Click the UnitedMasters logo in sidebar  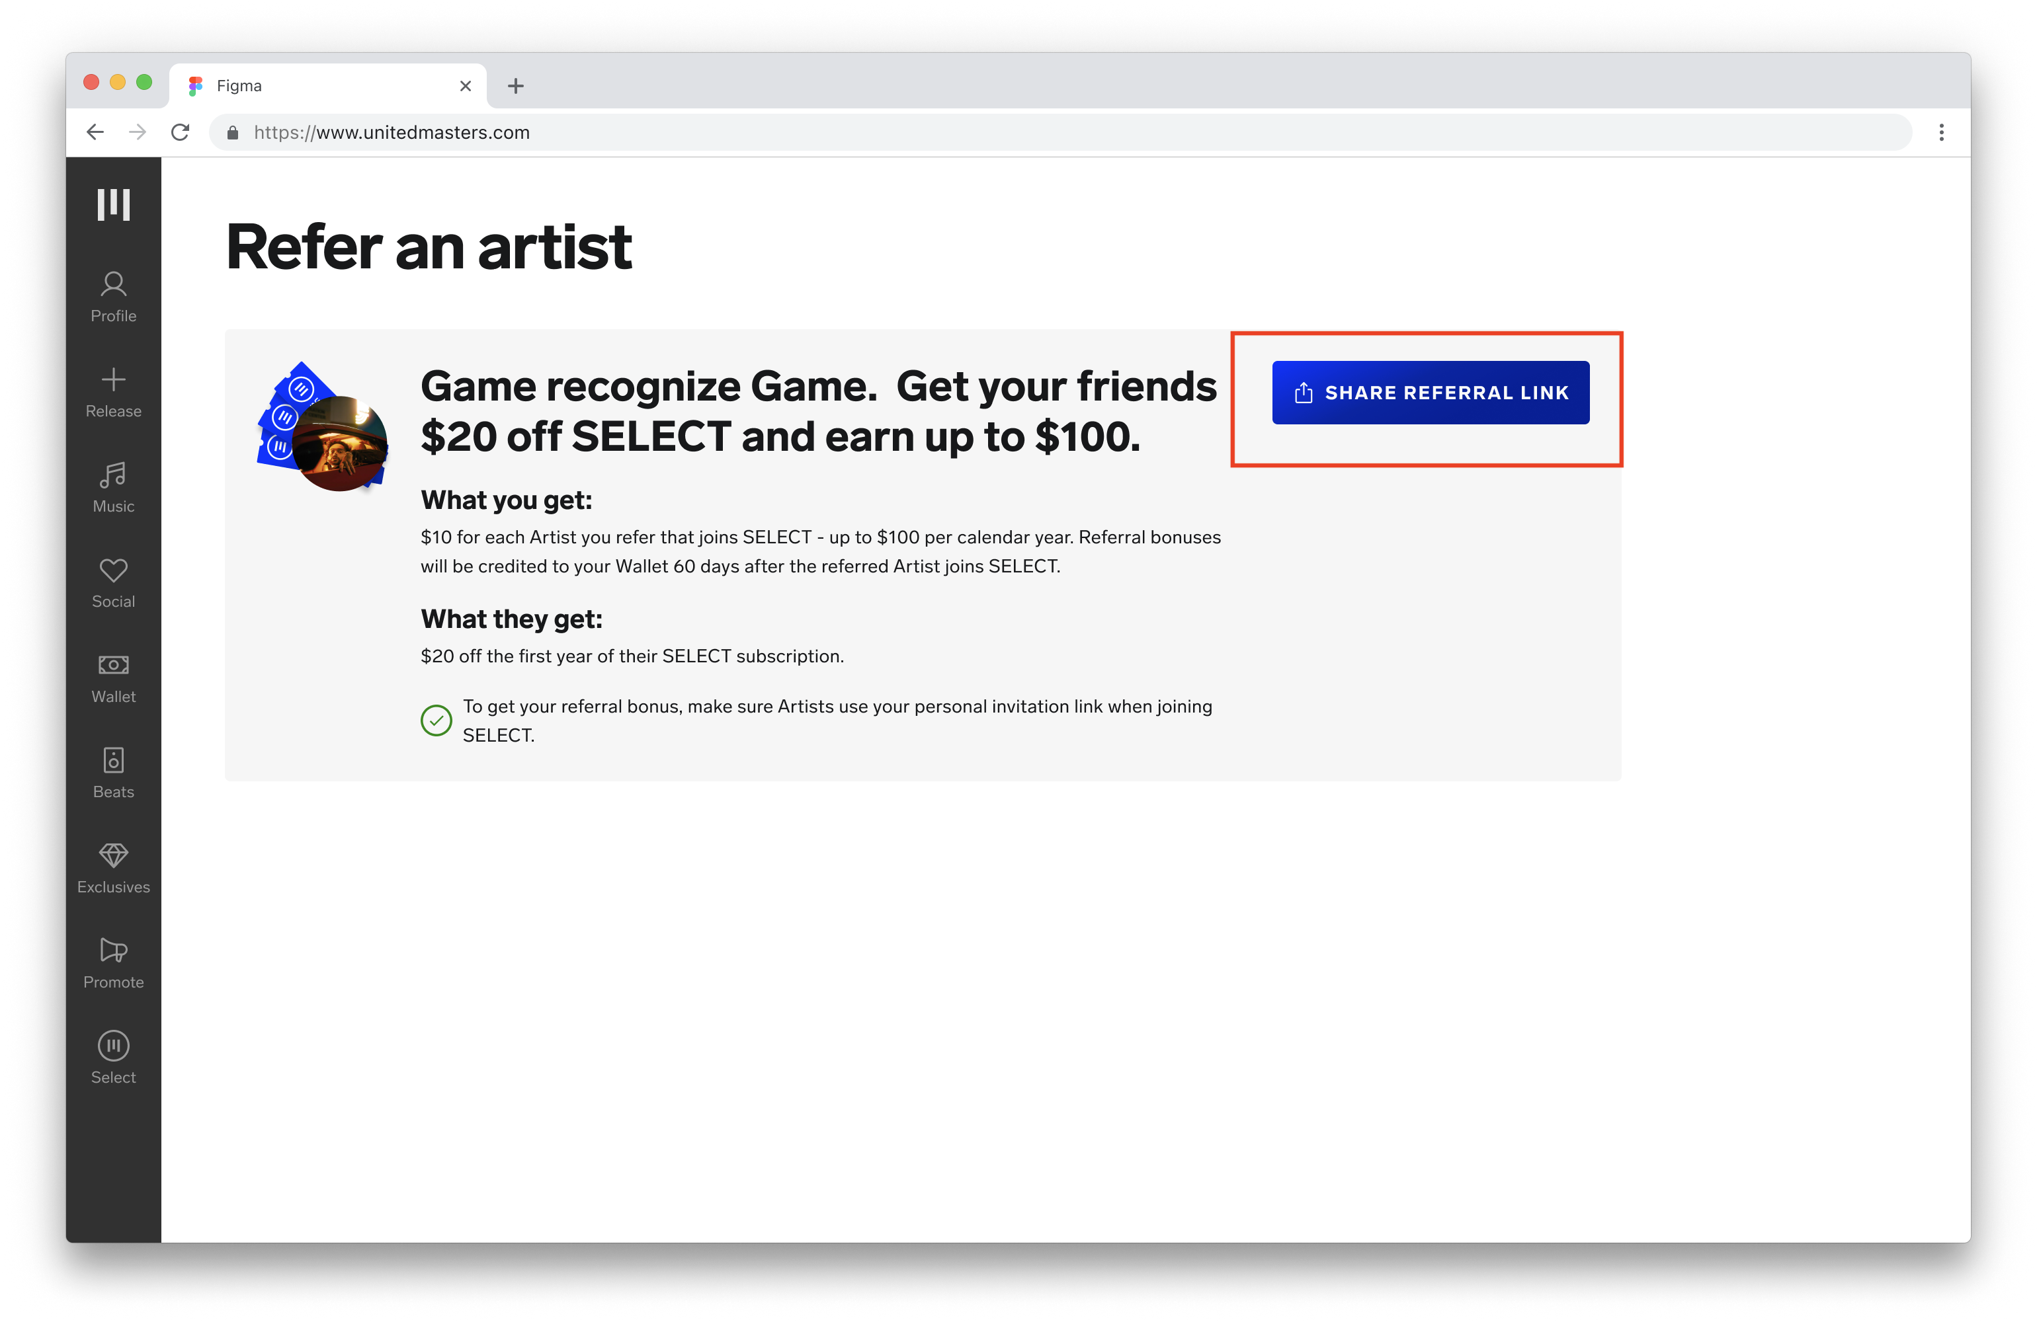(113, 204)
